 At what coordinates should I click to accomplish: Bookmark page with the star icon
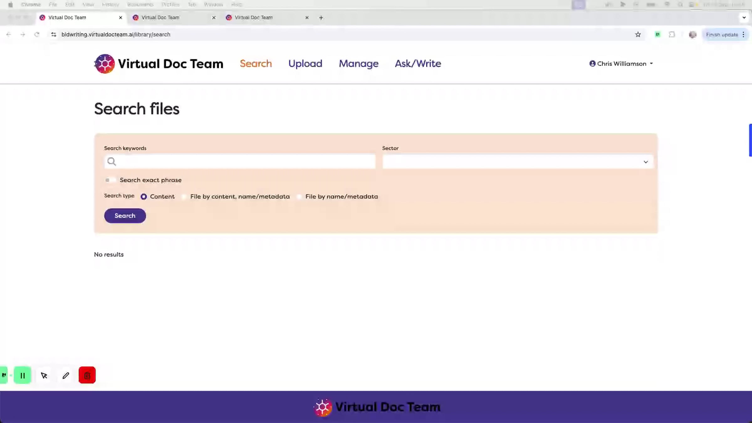tap(638, 34)
